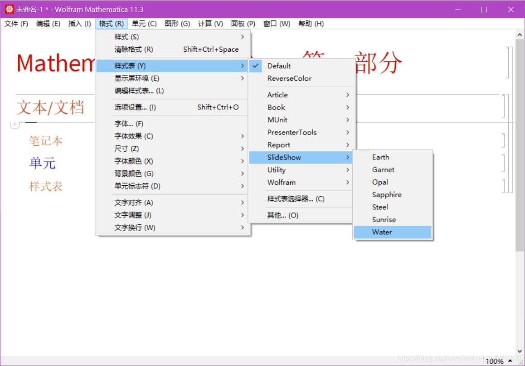Expand the 字体效果 (C) submenu
Viewport: 525px width, 366px height.
[173, 136]
